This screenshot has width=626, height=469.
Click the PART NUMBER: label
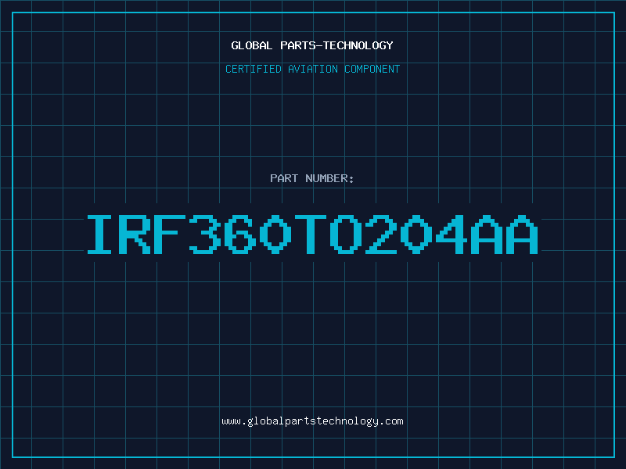312,178
